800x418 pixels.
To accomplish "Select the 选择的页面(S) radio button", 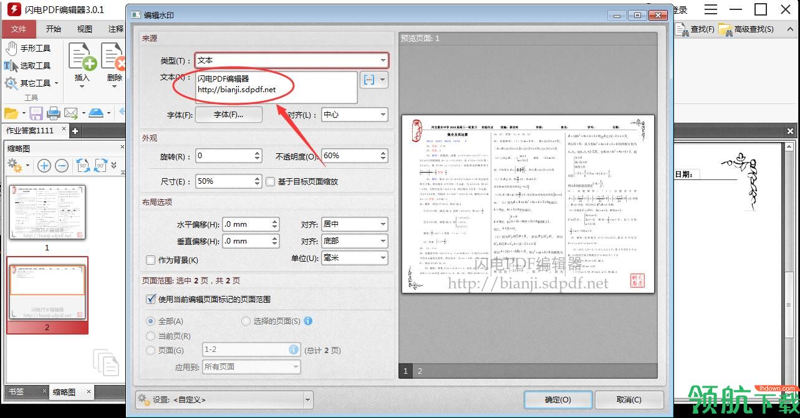I will (x=246, y=321).
